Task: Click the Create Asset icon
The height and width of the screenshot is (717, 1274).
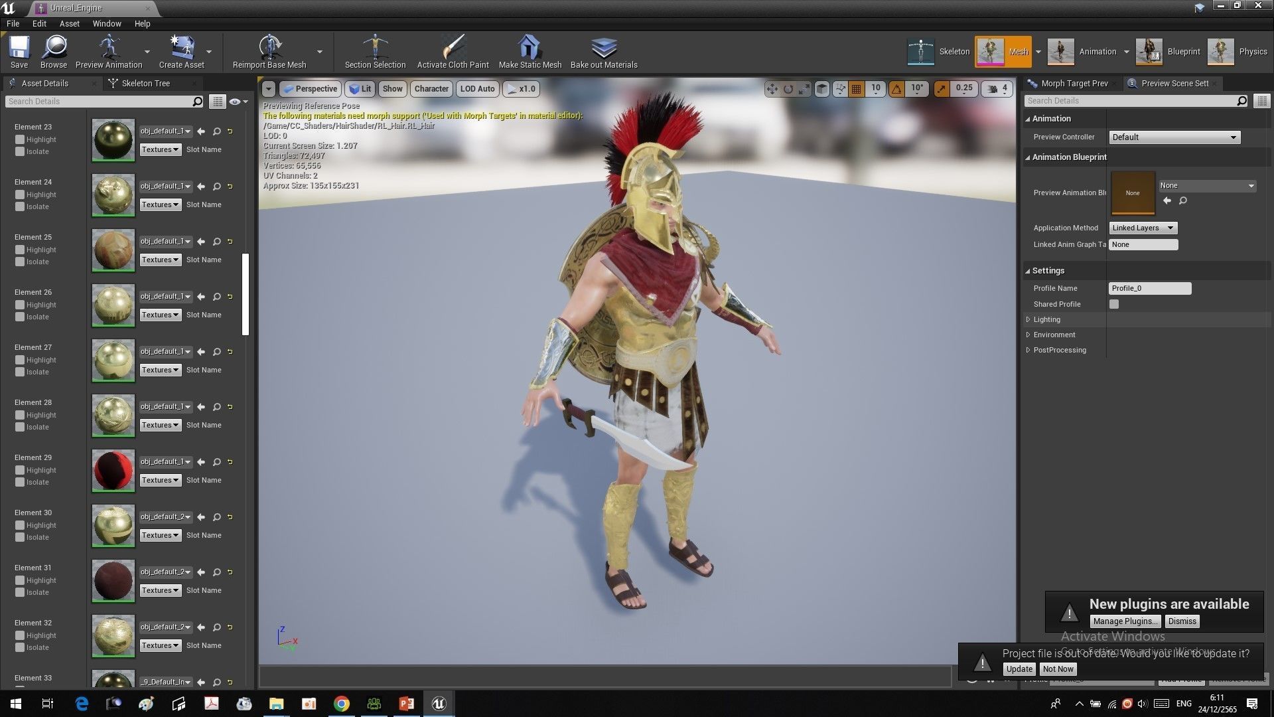Action: [x=181, y=51]
